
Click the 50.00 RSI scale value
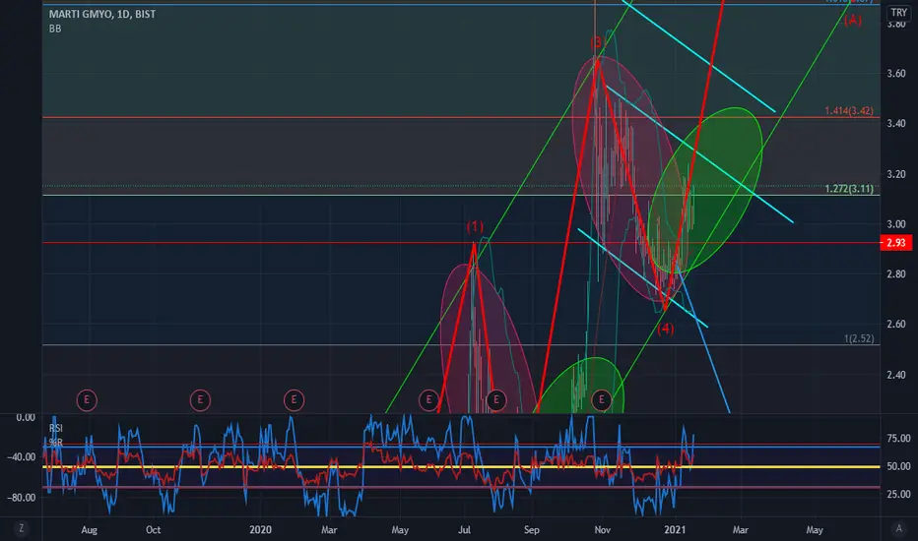(898, 466)
